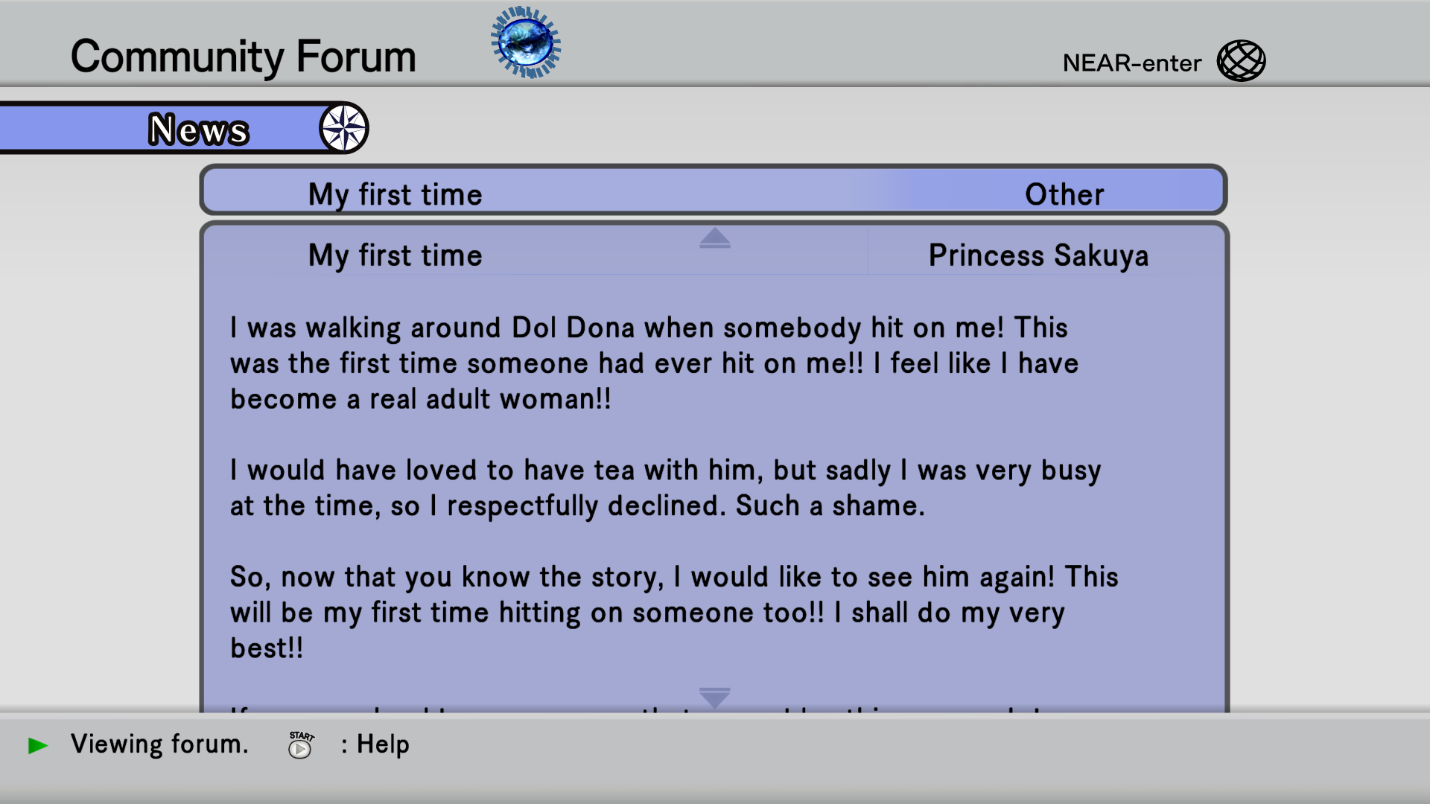Click the paragraph mentioning Dol Dona
Screen dimensions: 1430x804
pyautogui.click(x=654, y=363)
